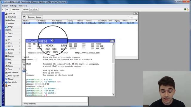Click the green status indicator in top-right
The height and width of the screenshot is (107, 191).
(185, 9)
